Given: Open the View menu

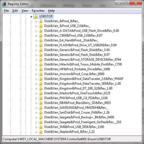Looking at the screenshot, I should [25, 11].
